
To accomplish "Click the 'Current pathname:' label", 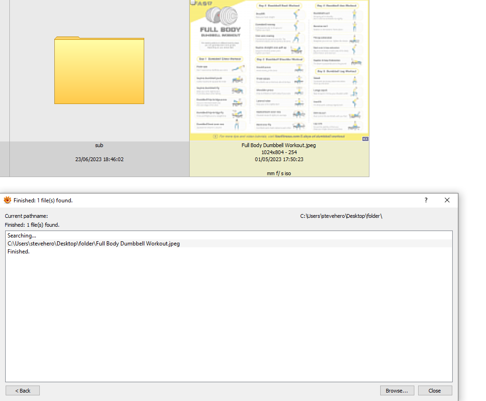I will [x=26, y=216].
